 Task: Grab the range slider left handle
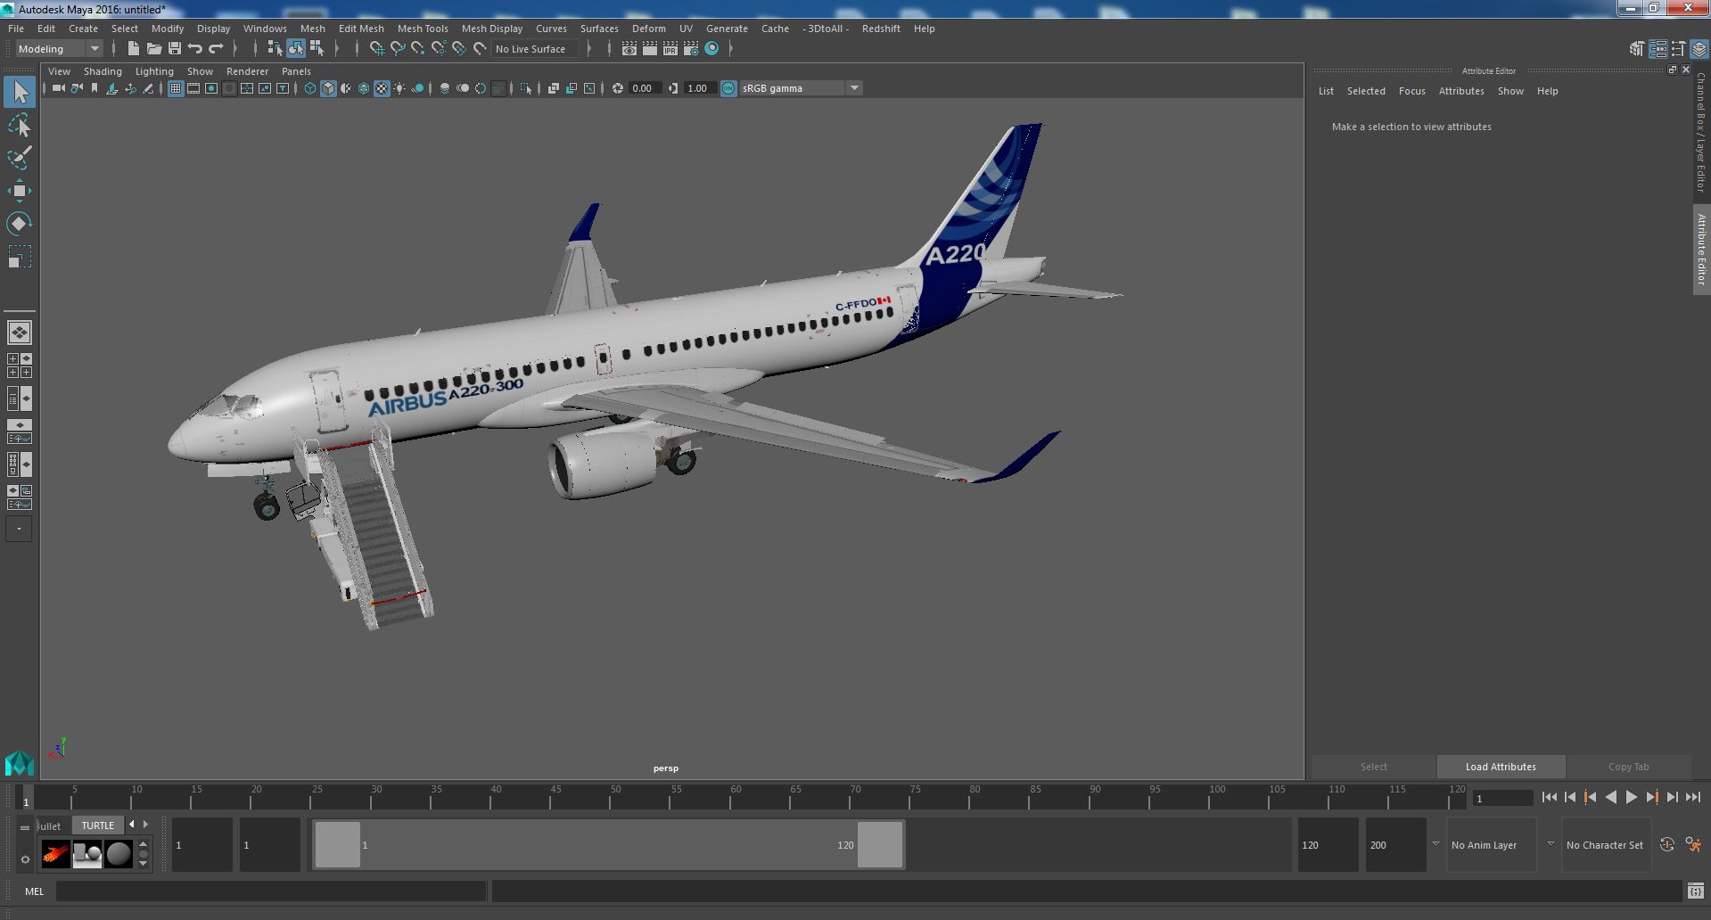point(337,844)
